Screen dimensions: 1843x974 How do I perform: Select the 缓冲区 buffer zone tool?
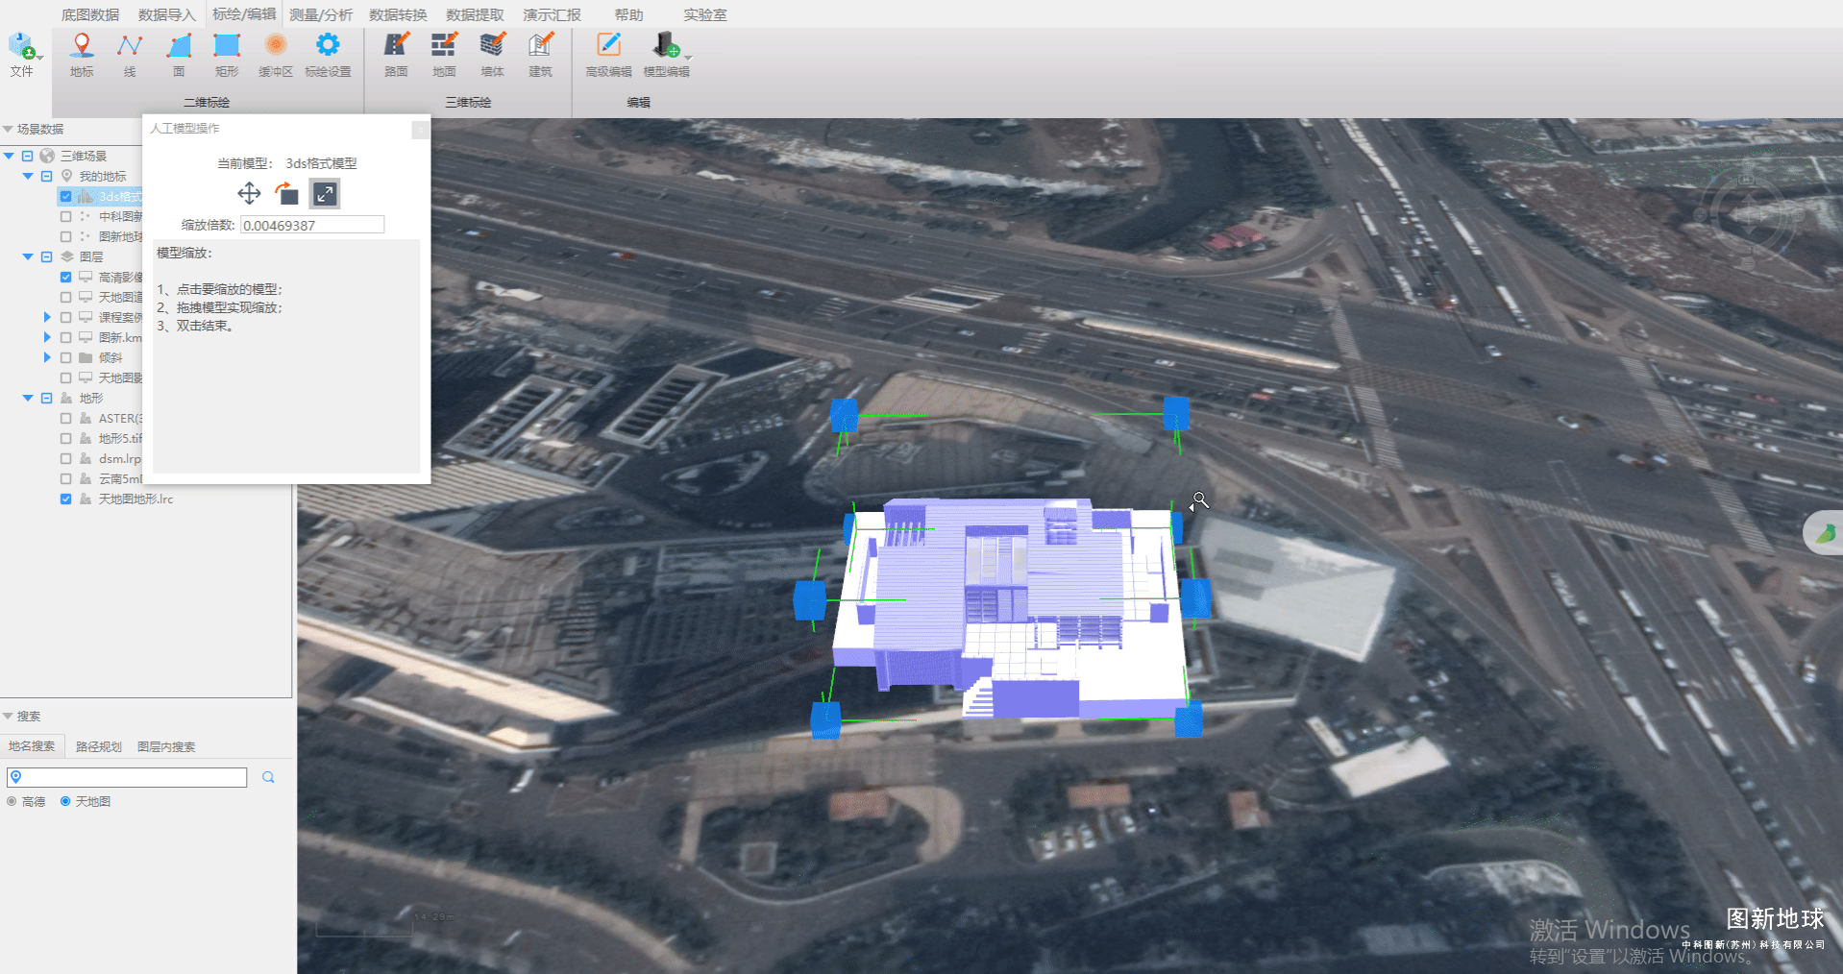click(276, 55)
